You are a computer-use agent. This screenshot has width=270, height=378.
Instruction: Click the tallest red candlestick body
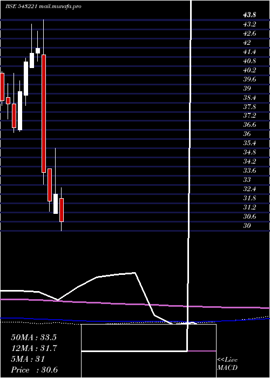tap(44, 113)
